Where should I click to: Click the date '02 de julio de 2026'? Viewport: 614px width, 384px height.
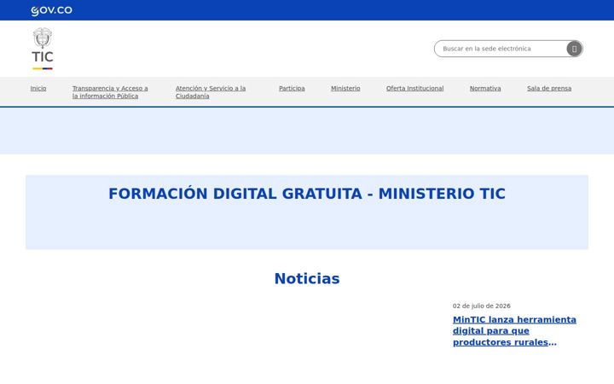(x=481, y=306)
